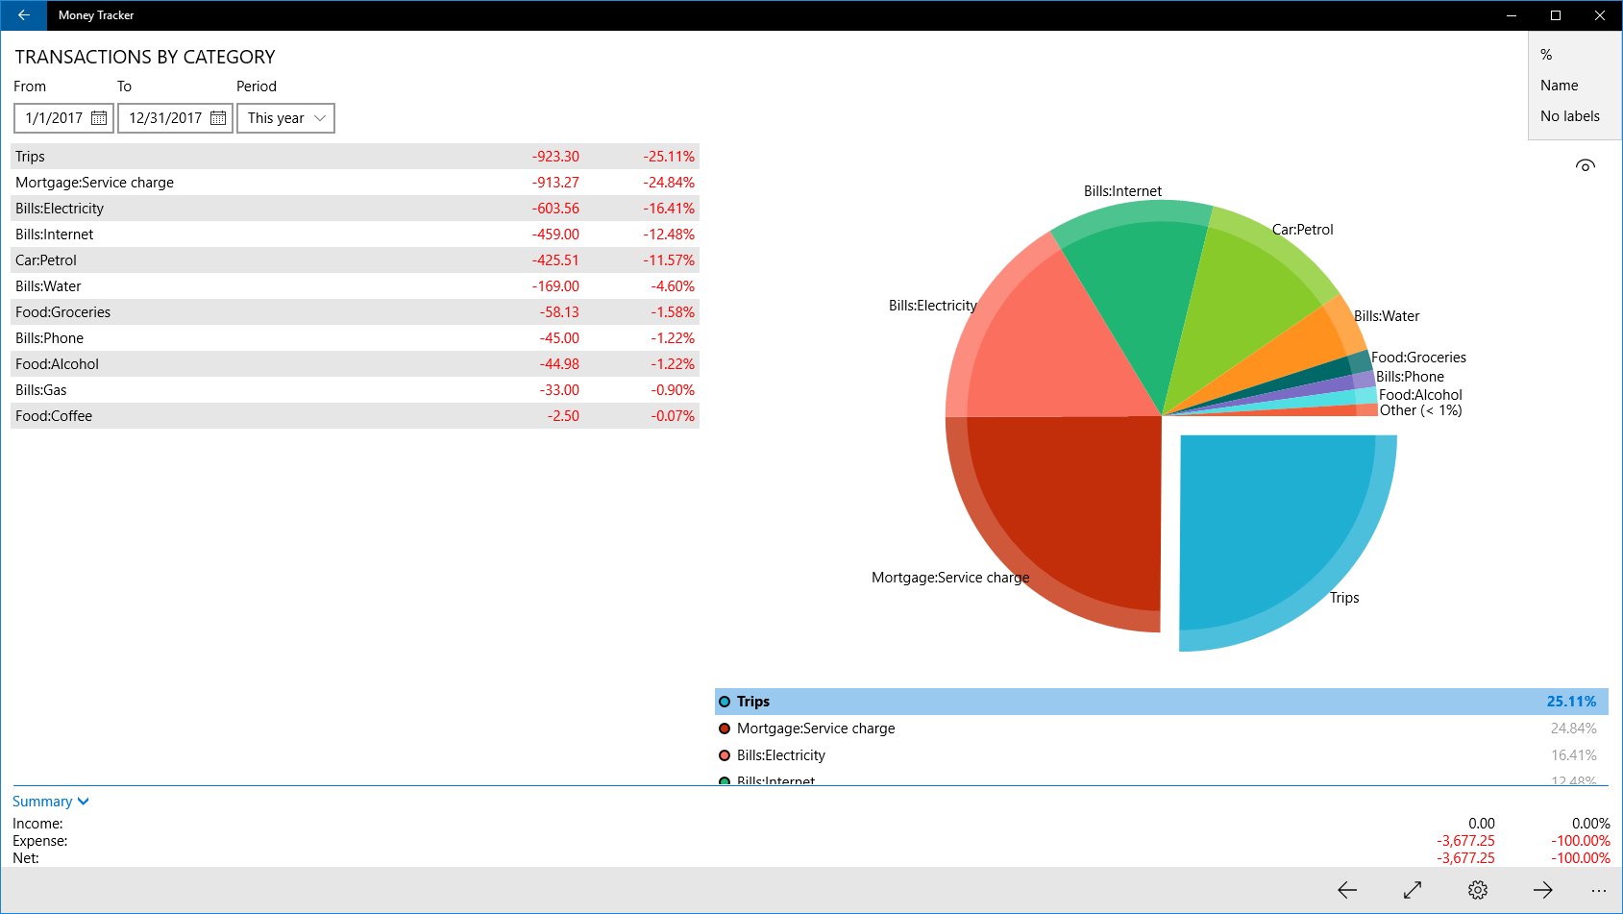Select Trips in the chart legend
This screenshot has height=914, width=1623.
point(1162,702)
